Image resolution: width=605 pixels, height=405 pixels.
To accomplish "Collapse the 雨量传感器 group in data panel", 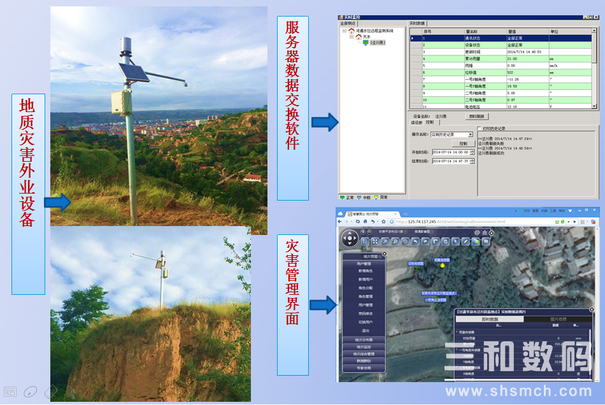I will 457,332.
